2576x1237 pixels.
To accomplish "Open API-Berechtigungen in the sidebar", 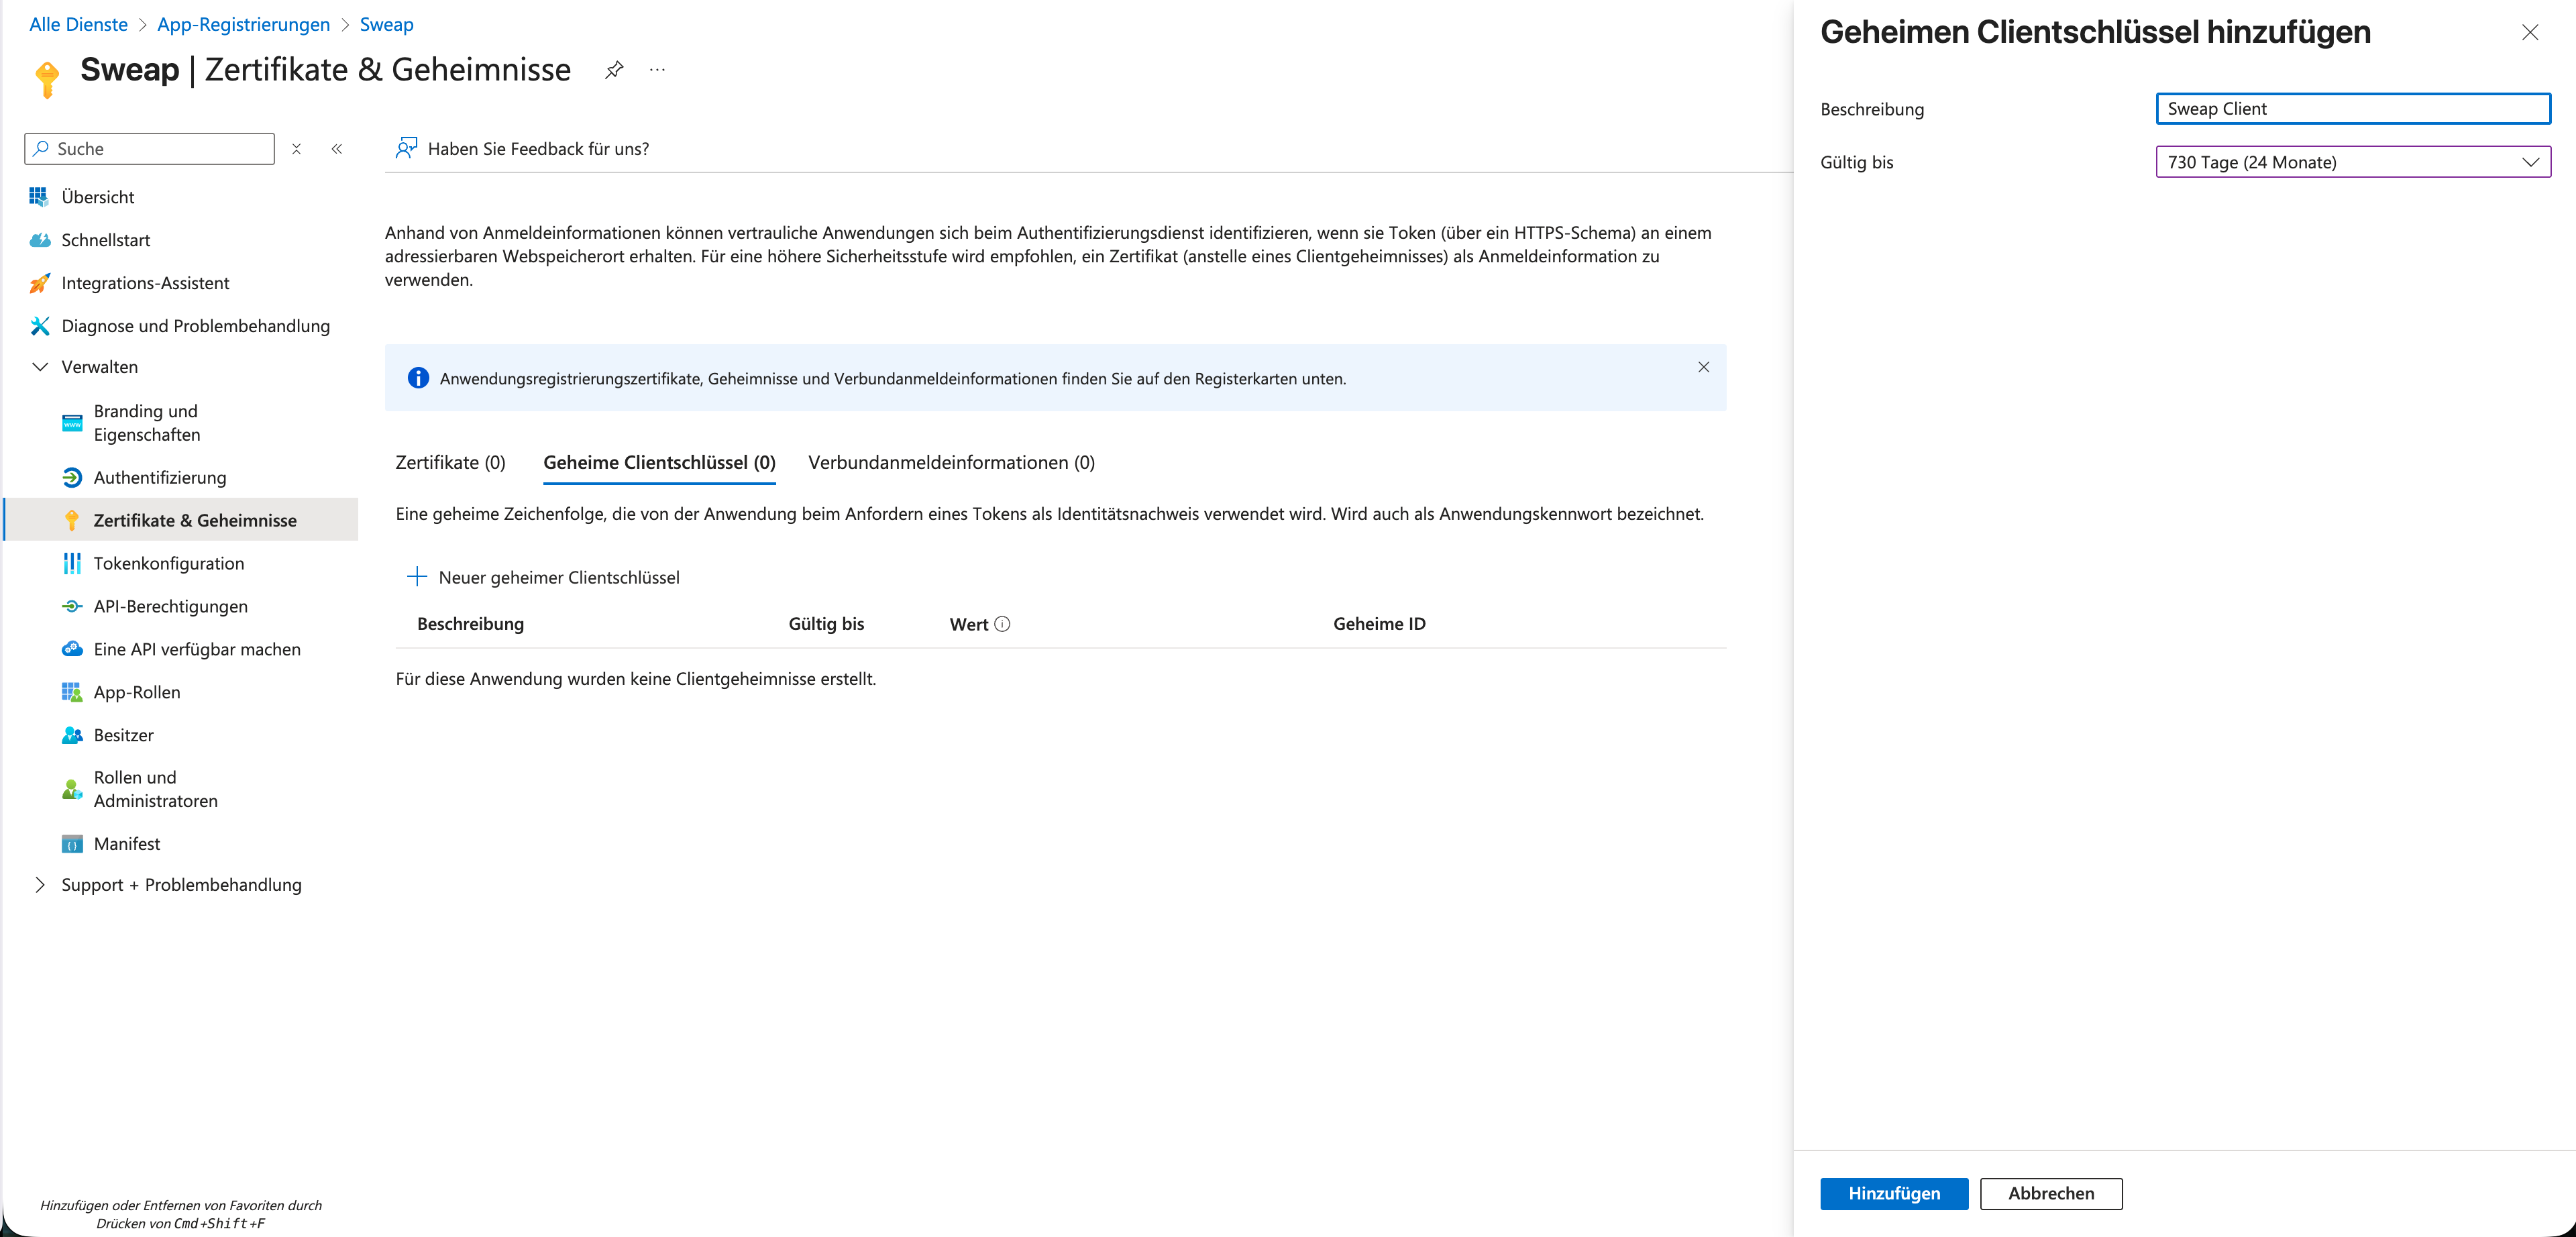I will point(170,606).
